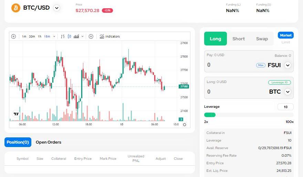
Task: Switch to the Short tab
Action: point(238,39)
